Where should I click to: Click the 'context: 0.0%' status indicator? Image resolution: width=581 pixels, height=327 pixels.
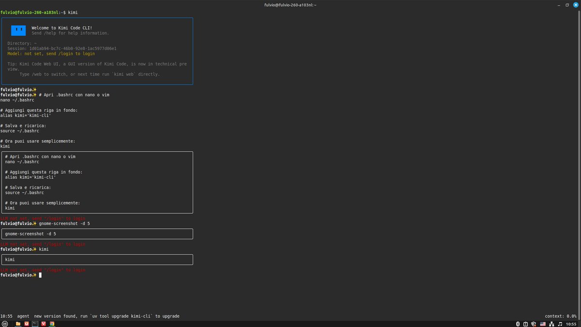pyautogui.click(x=561, y=316)
